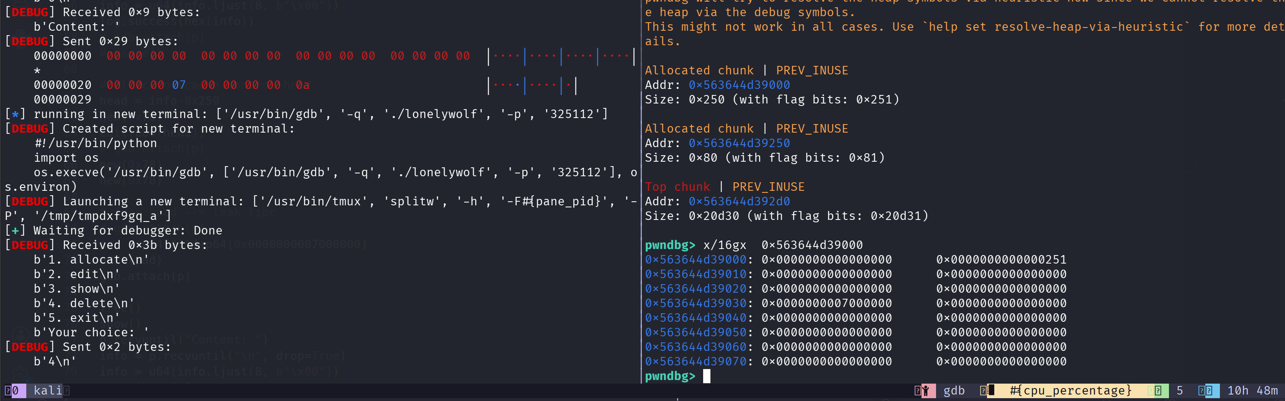This screenshot has width=1285, height=401.
Task: Click the 'Waiting for debugger: Done' line
Action: pos(114,230)
